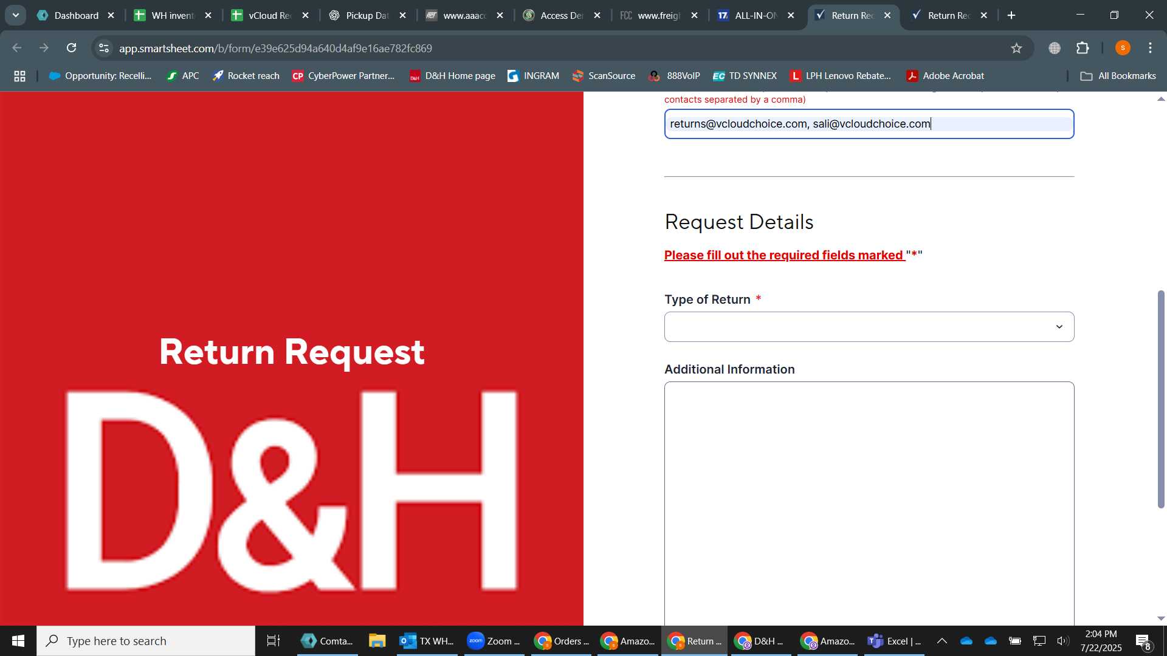
Task: Open the All Bookmarks folder
Action: 1118,76
